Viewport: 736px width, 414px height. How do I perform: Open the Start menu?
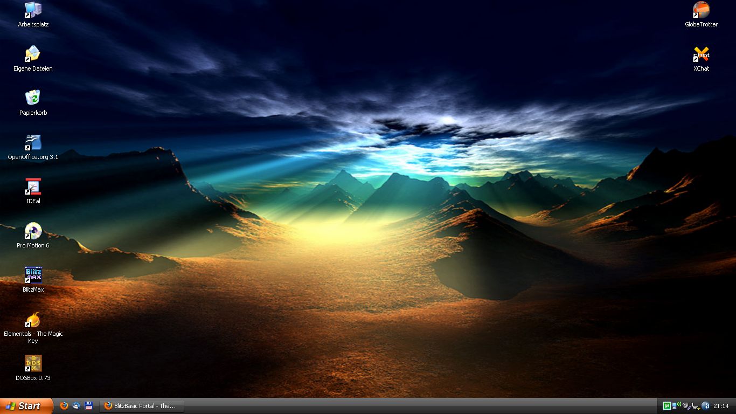click(26, 406)
